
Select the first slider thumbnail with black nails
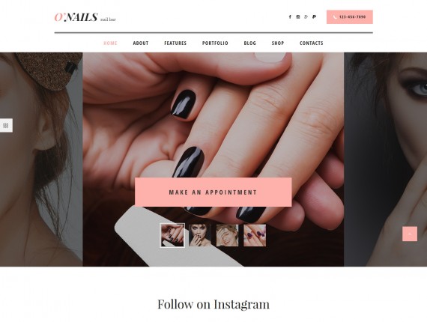(x=172, y=235)
